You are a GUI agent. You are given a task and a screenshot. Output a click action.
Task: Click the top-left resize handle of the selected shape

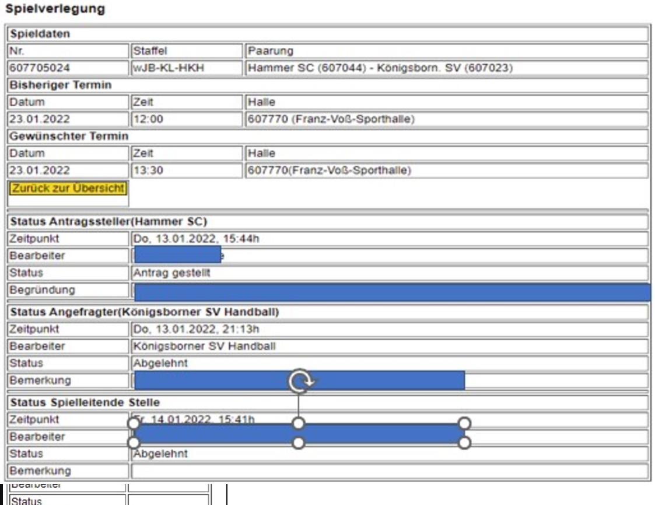coord(134,423)
